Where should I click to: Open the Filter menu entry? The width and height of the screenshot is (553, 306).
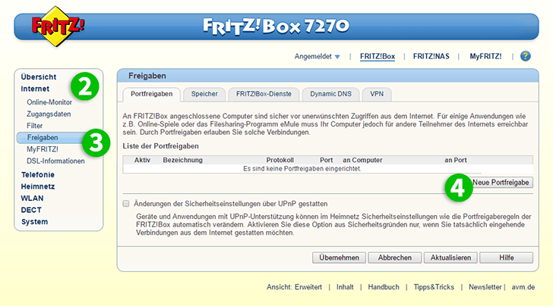[35, 126]
